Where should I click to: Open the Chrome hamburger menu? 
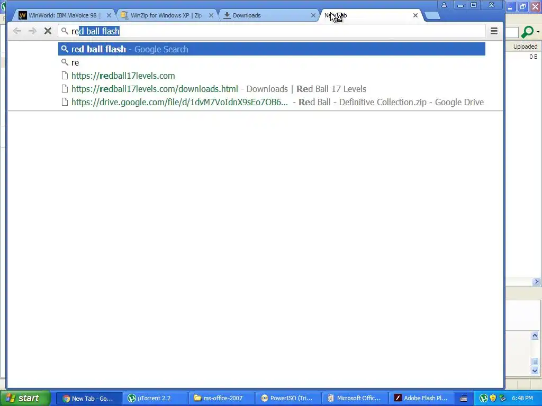coord(494,31)
